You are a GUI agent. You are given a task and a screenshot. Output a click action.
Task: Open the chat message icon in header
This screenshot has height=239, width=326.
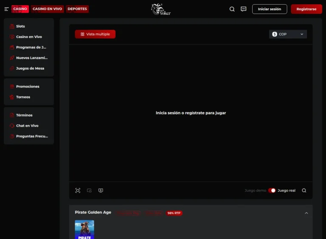[x=244, y=9]
